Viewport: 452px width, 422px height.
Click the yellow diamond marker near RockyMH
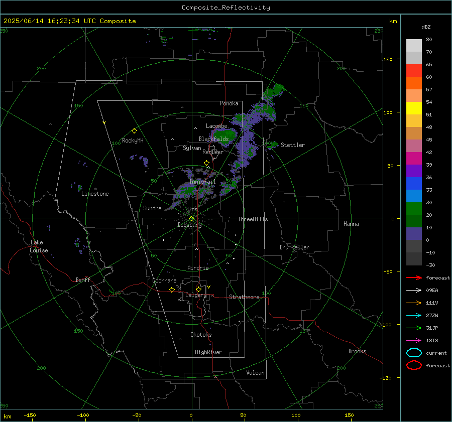coord(134,131)
